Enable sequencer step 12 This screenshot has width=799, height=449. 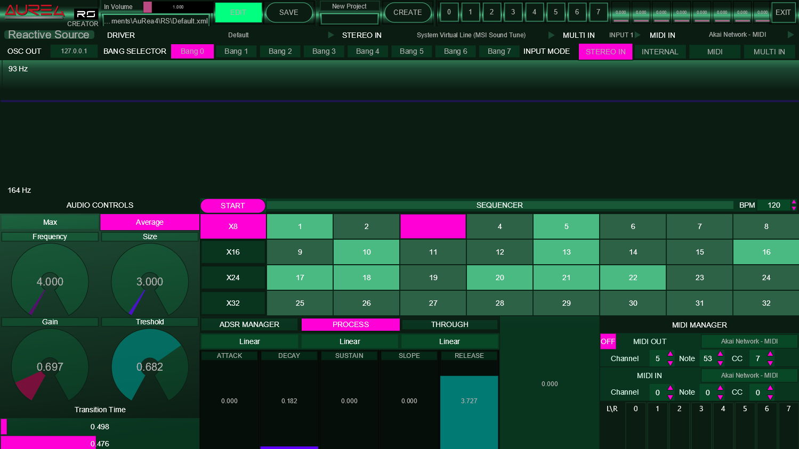499,252
